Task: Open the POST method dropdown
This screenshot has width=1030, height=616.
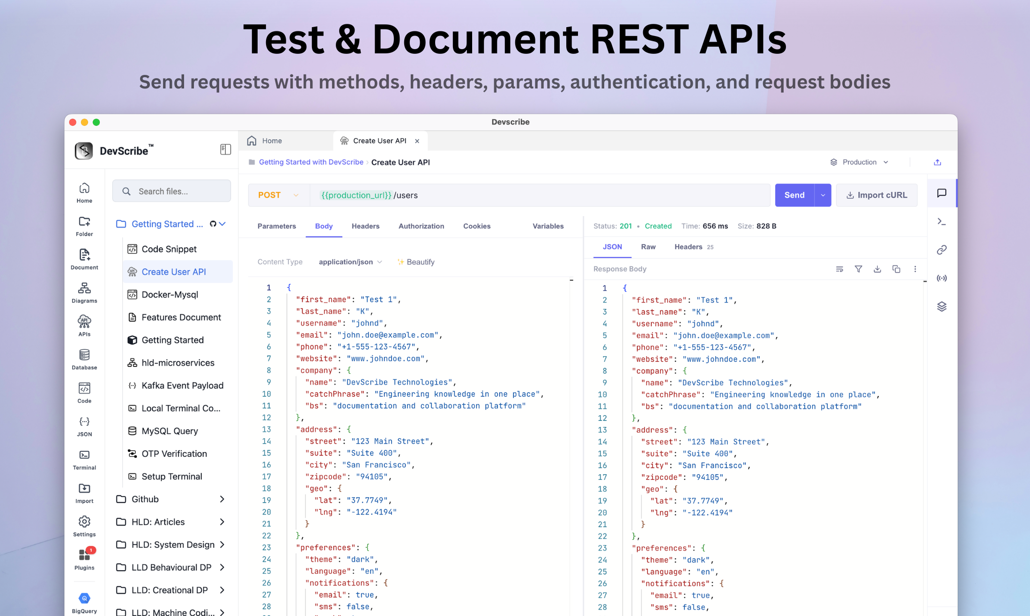Action: (279, 195)
